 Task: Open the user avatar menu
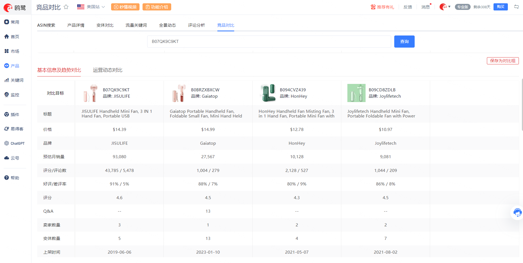tap(445, 7)
